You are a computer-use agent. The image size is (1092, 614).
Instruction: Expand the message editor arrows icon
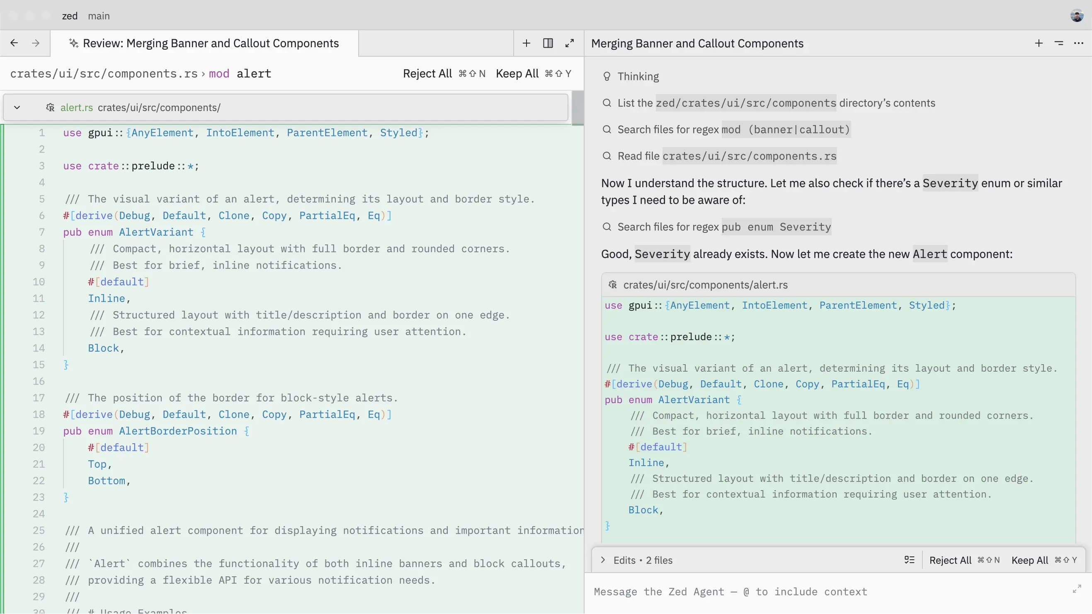(x=1076, y=589)
